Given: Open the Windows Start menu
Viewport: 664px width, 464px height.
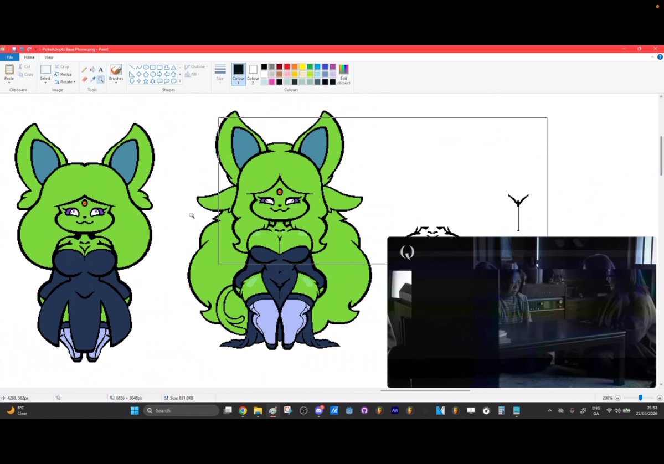Looking at the screenshot, I should [x=135, y=410].
